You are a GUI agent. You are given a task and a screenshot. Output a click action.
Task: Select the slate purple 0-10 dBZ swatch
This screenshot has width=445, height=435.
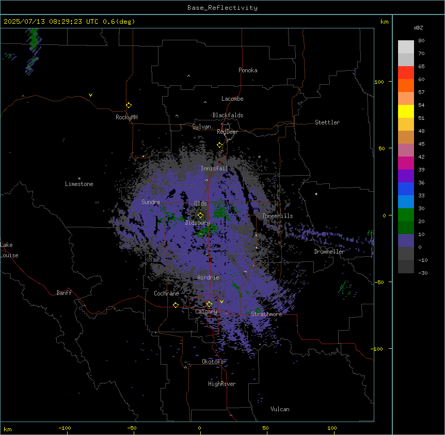coord(406,241)
